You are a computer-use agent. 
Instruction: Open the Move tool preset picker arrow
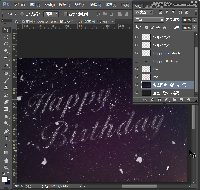click(15, 14)
